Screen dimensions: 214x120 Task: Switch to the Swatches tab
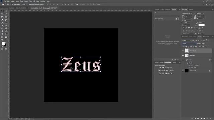pyautogui.click(x=168, y=9)
